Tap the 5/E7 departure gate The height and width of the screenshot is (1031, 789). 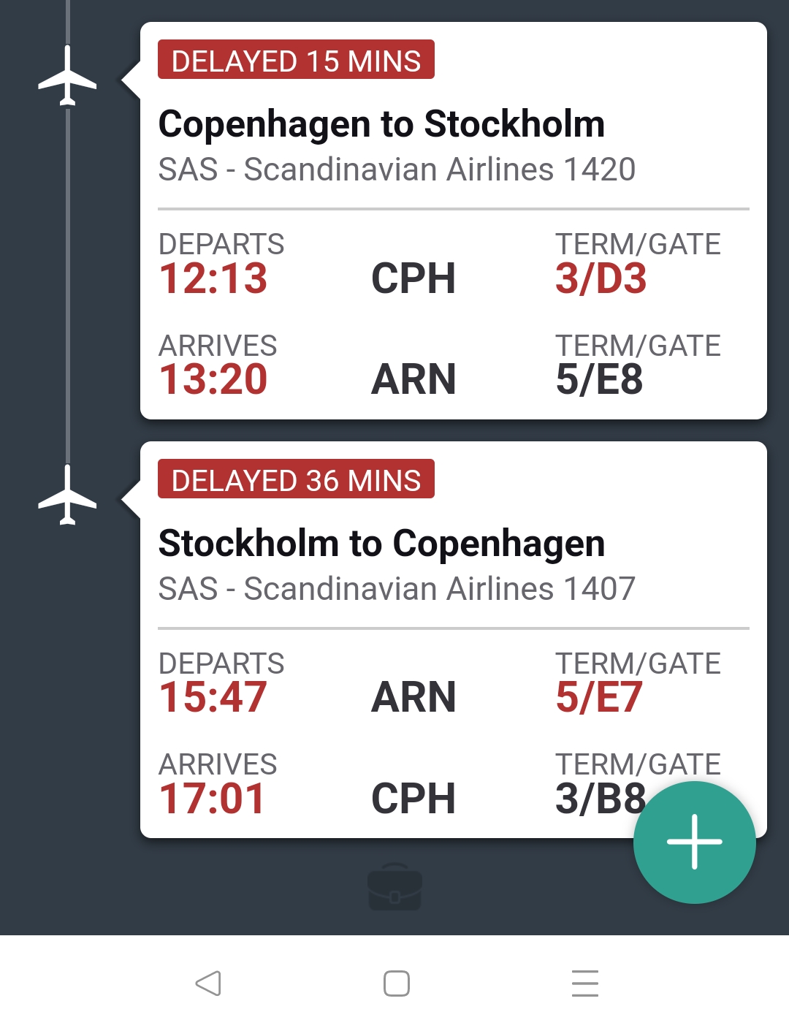pyautogui.click(x=599, y=697)
